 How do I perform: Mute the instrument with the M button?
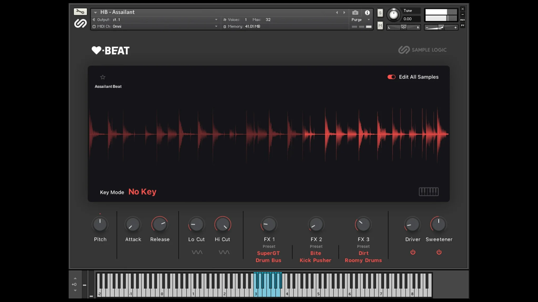point(380,25)
